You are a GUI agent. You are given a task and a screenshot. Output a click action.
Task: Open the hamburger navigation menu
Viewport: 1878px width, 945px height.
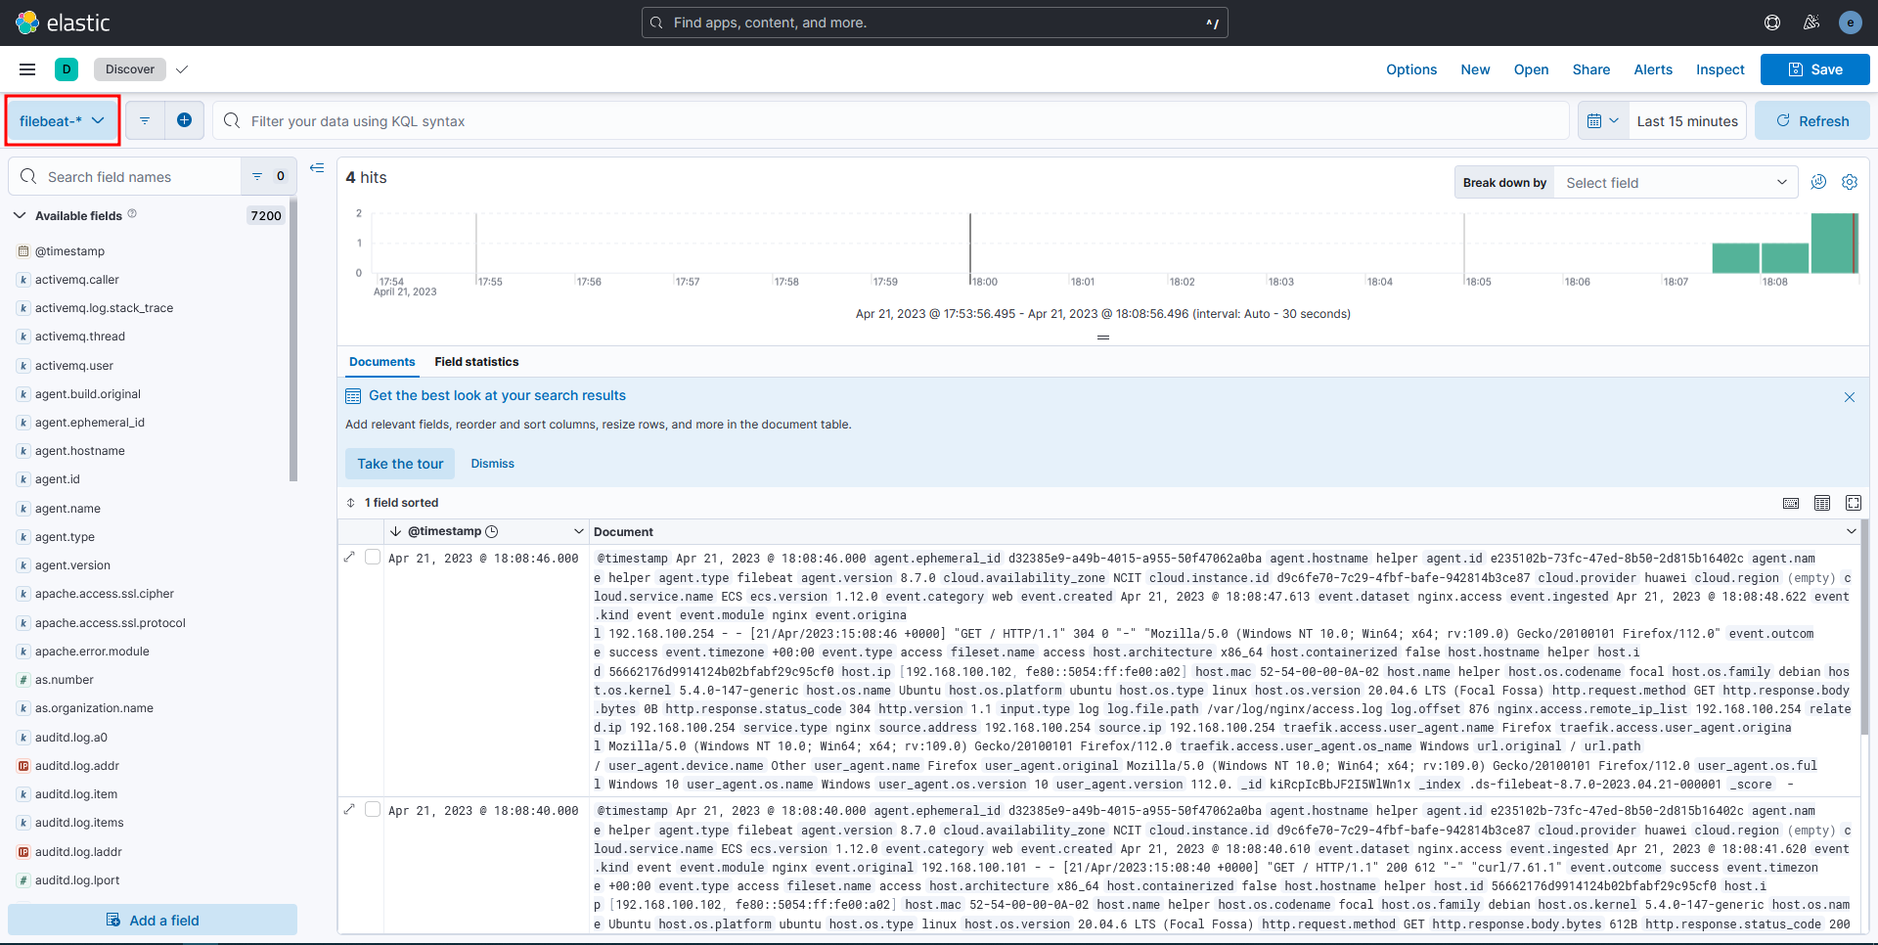27,69
